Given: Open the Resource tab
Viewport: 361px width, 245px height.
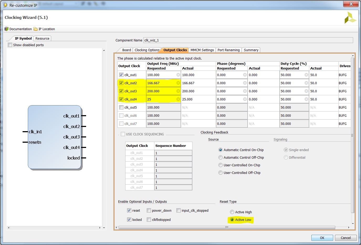Looking at the screenshot, I should (42, 38).
